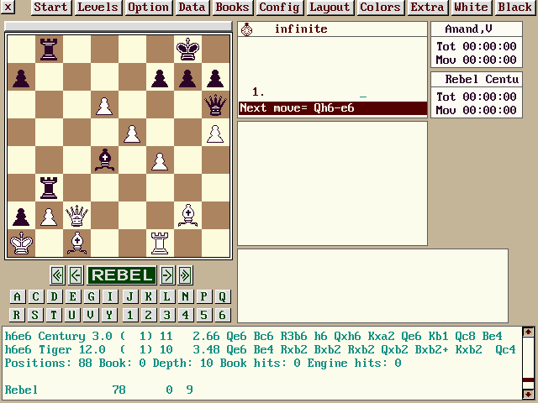Screen dimensions: 538x403
Task: Step forward one move
Action: [167, 275]
